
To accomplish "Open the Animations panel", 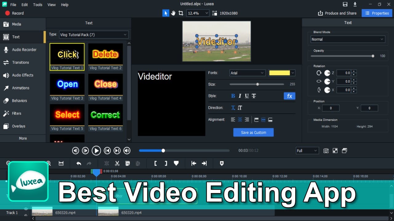I will [23, 88].
